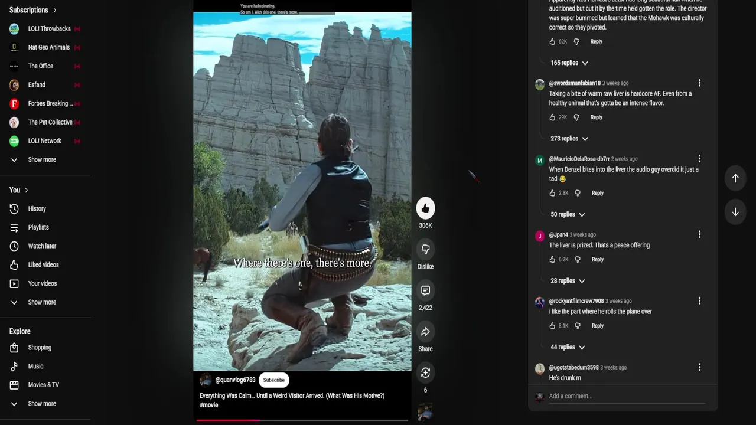
Task: Subscribe to @quanvlog6783
Action: coord(274,380)
